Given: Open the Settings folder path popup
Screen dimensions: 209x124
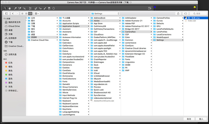Looking at the screenshot, I should (x=105, y=14).
